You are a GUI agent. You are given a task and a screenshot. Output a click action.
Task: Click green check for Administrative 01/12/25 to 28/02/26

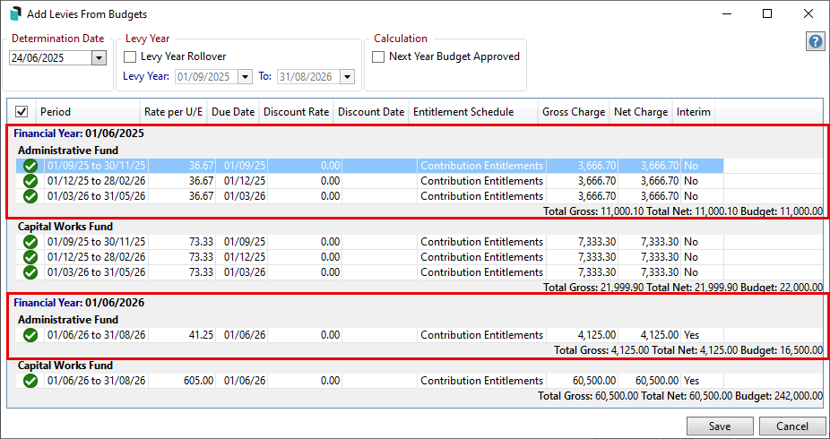coord(30,181)
